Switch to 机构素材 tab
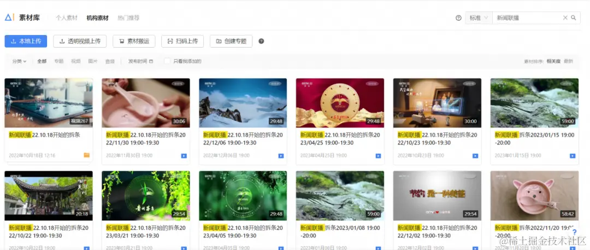The image size is (590, 250). 97,18
